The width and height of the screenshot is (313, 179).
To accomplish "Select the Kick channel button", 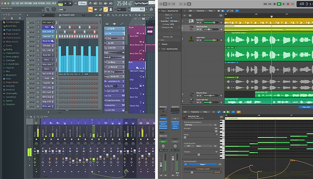I will (48, 27).
